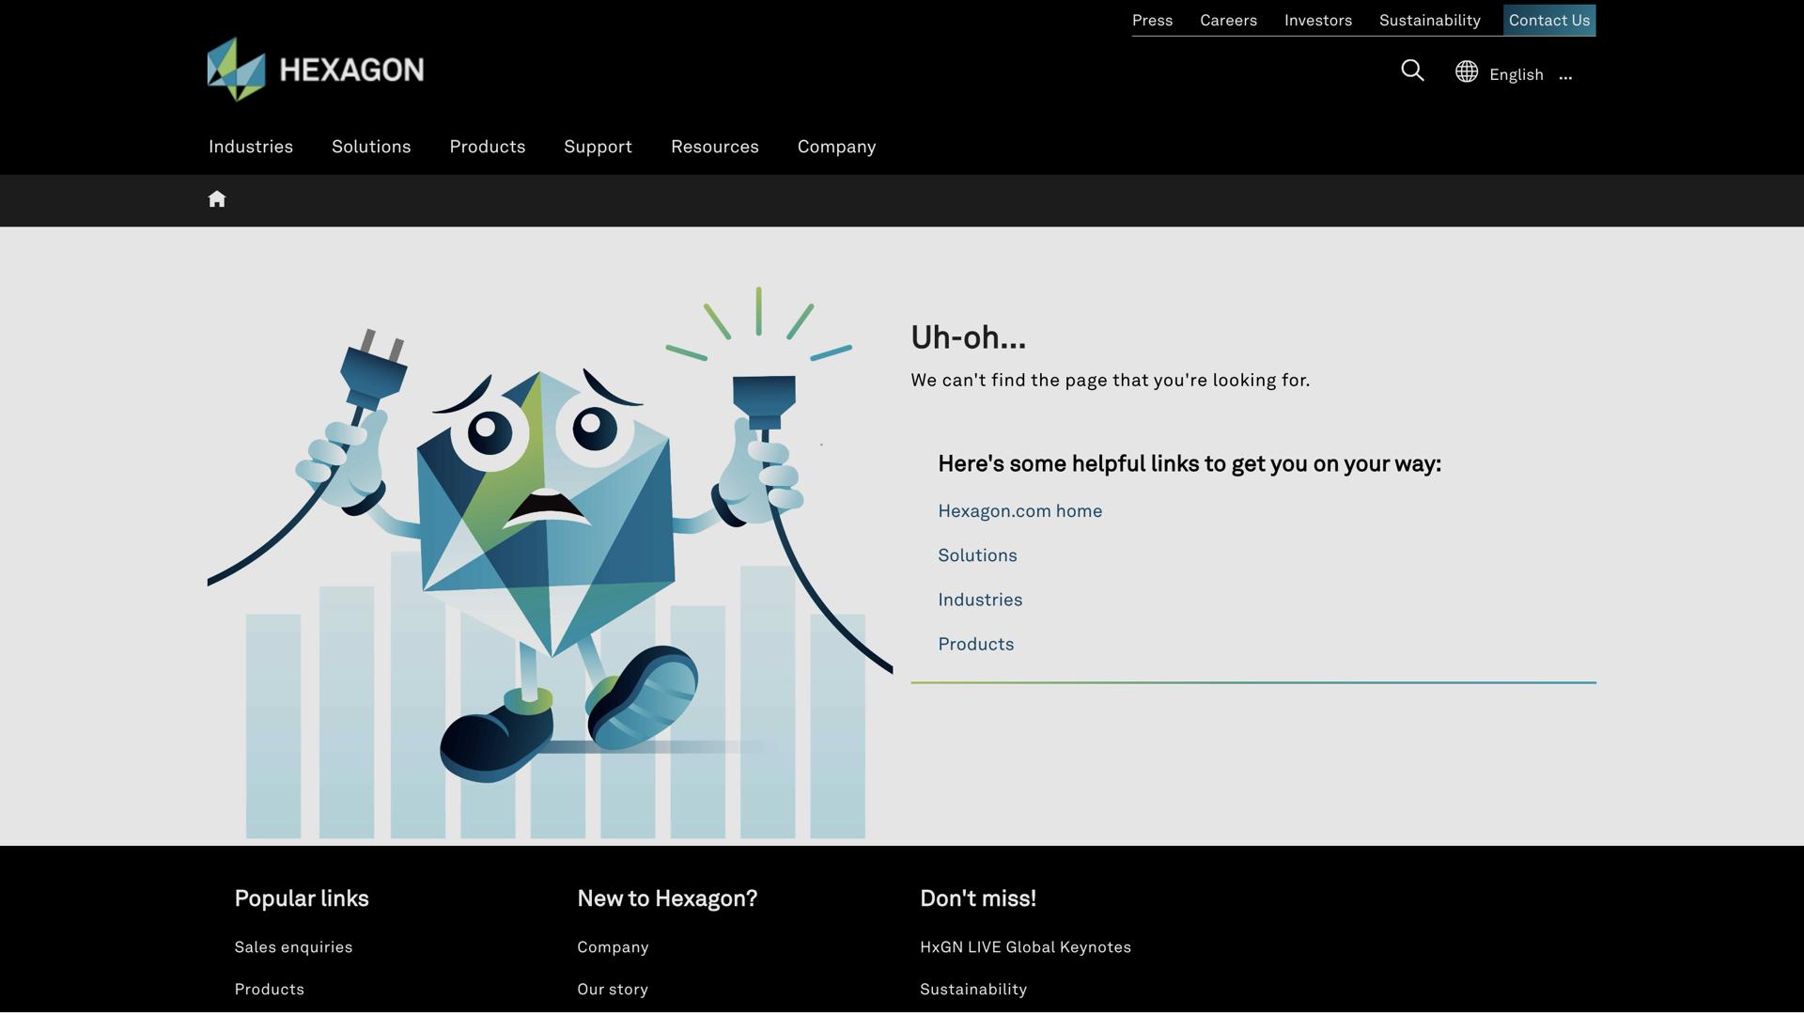Viewport: 1804px width, 1015px height.
Task: Expand the English language selector
Action: 1516,75
